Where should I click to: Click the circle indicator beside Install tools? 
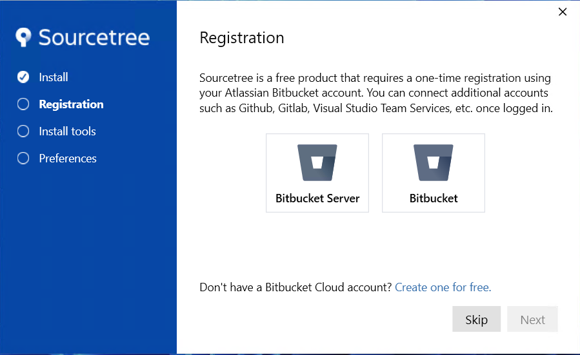point(23,131)
